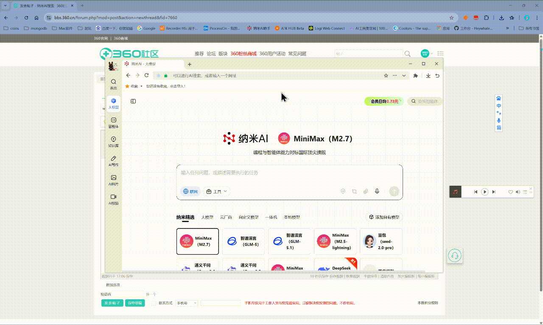Expand the 收藏 bookmarks dropdown arrow

[x=141, y=86]
